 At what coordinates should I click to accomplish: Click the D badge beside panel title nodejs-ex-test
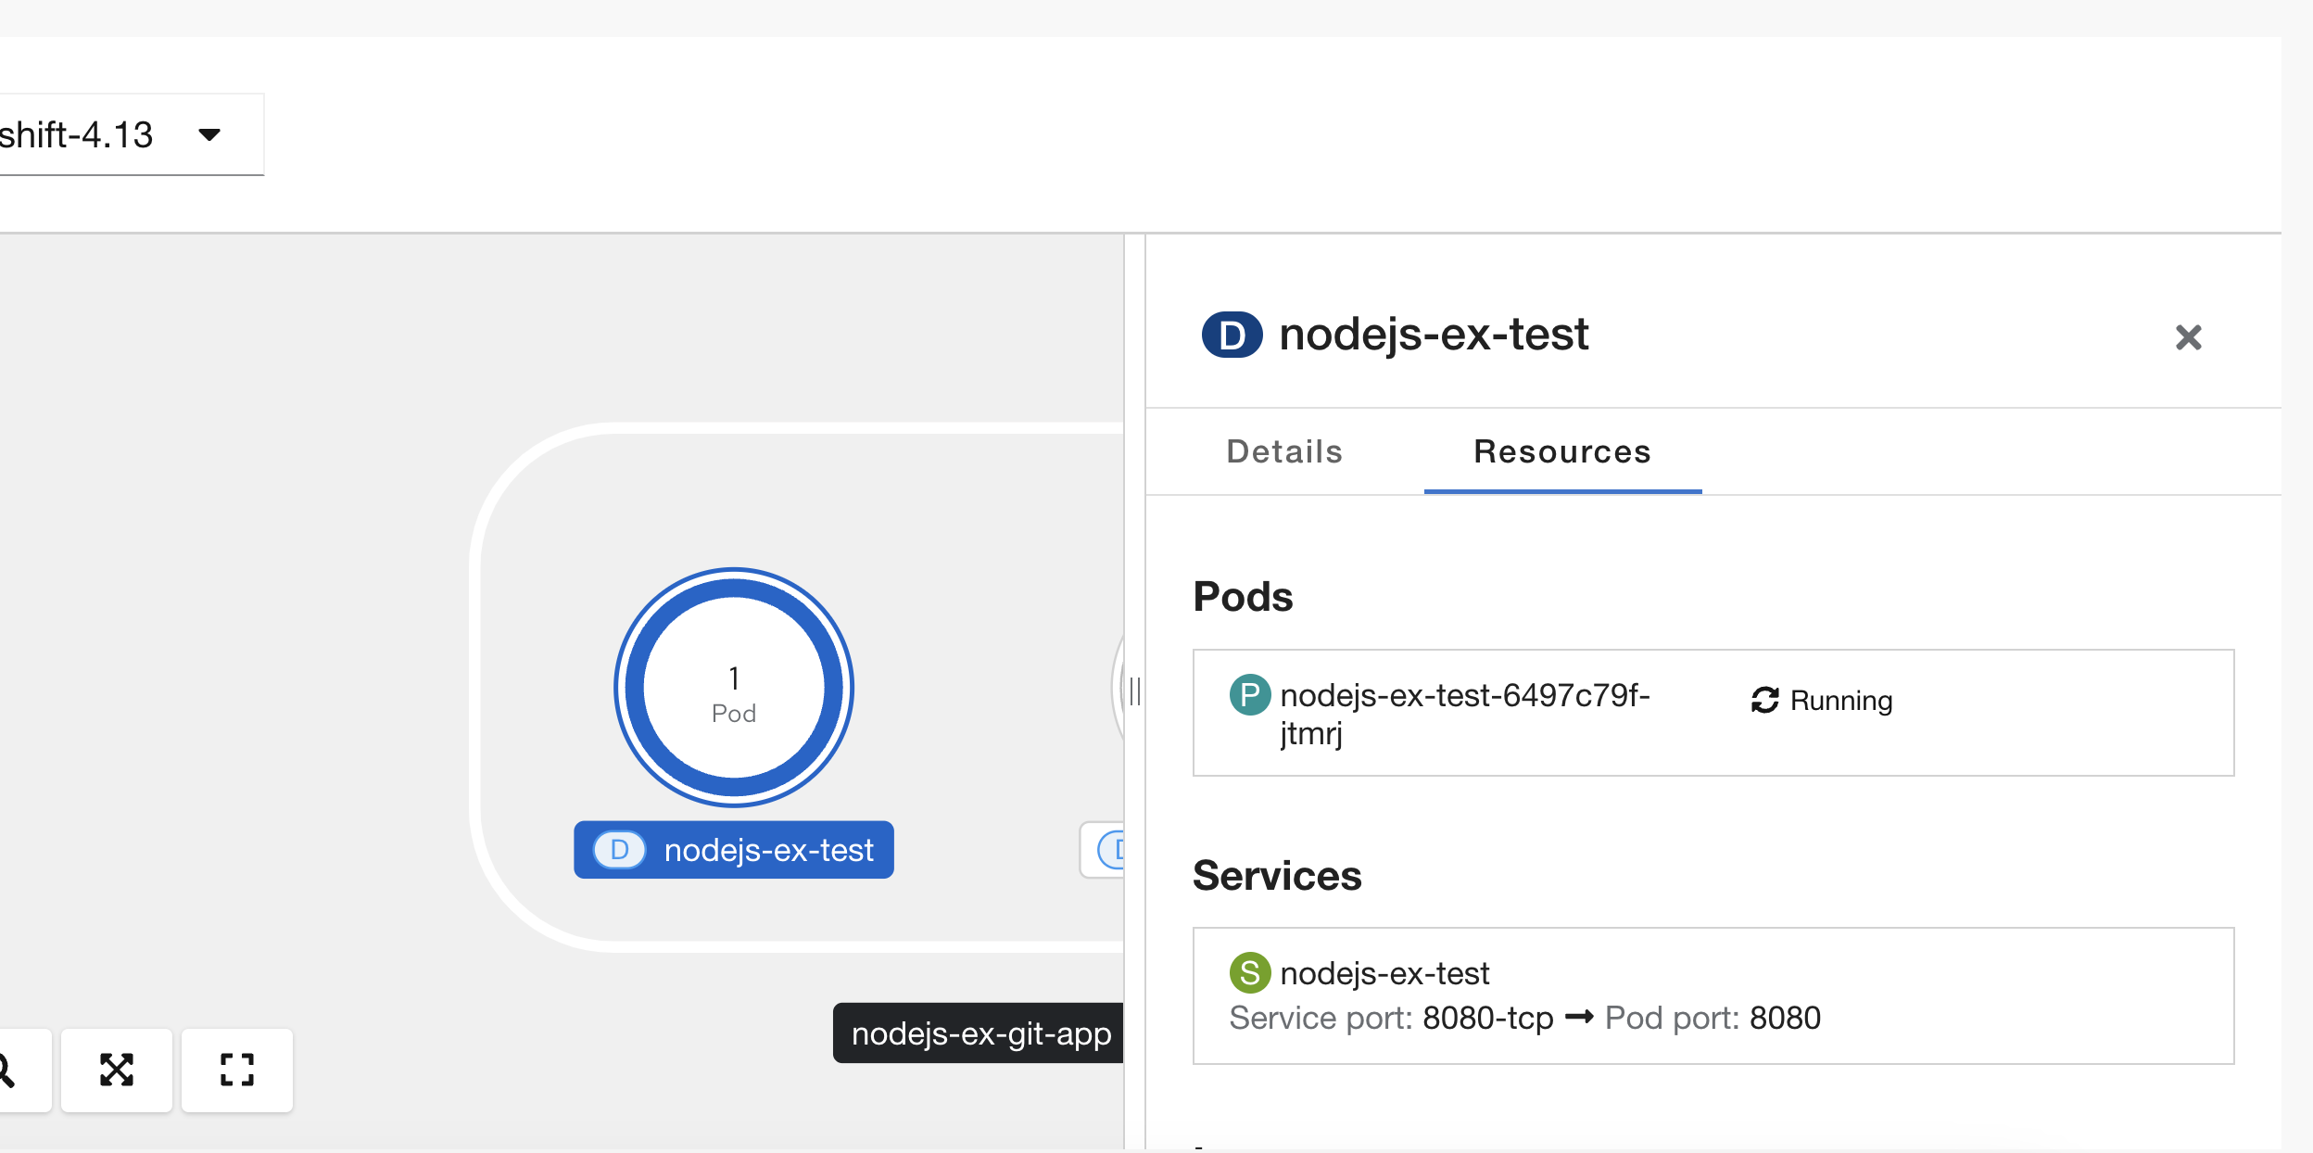[1232, 335]
